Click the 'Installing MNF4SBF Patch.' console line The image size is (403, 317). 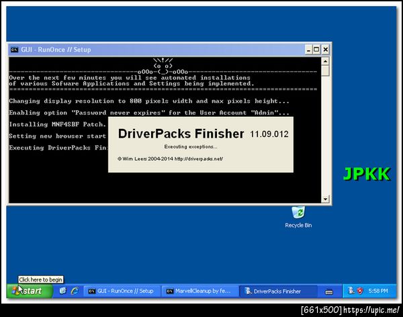tap(58, 124)
